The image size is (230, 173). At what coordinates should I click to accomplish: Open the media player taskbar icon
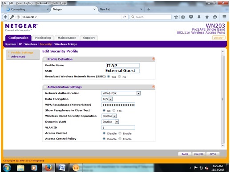[34, 168]
